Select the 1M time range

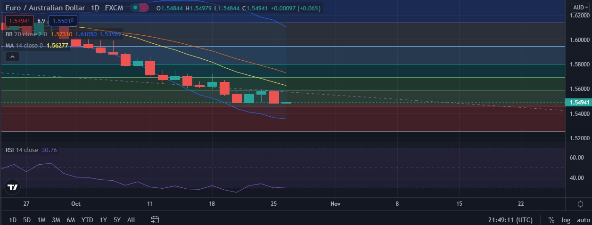coord(41,220)
